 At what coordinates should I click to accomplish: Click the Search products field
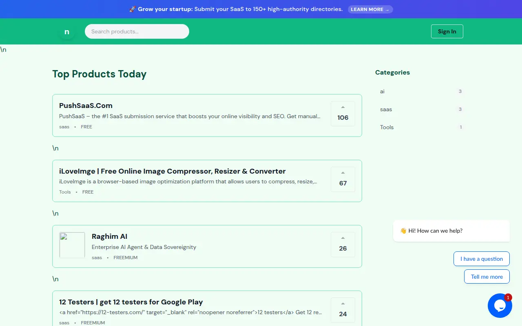click(137, 31)
